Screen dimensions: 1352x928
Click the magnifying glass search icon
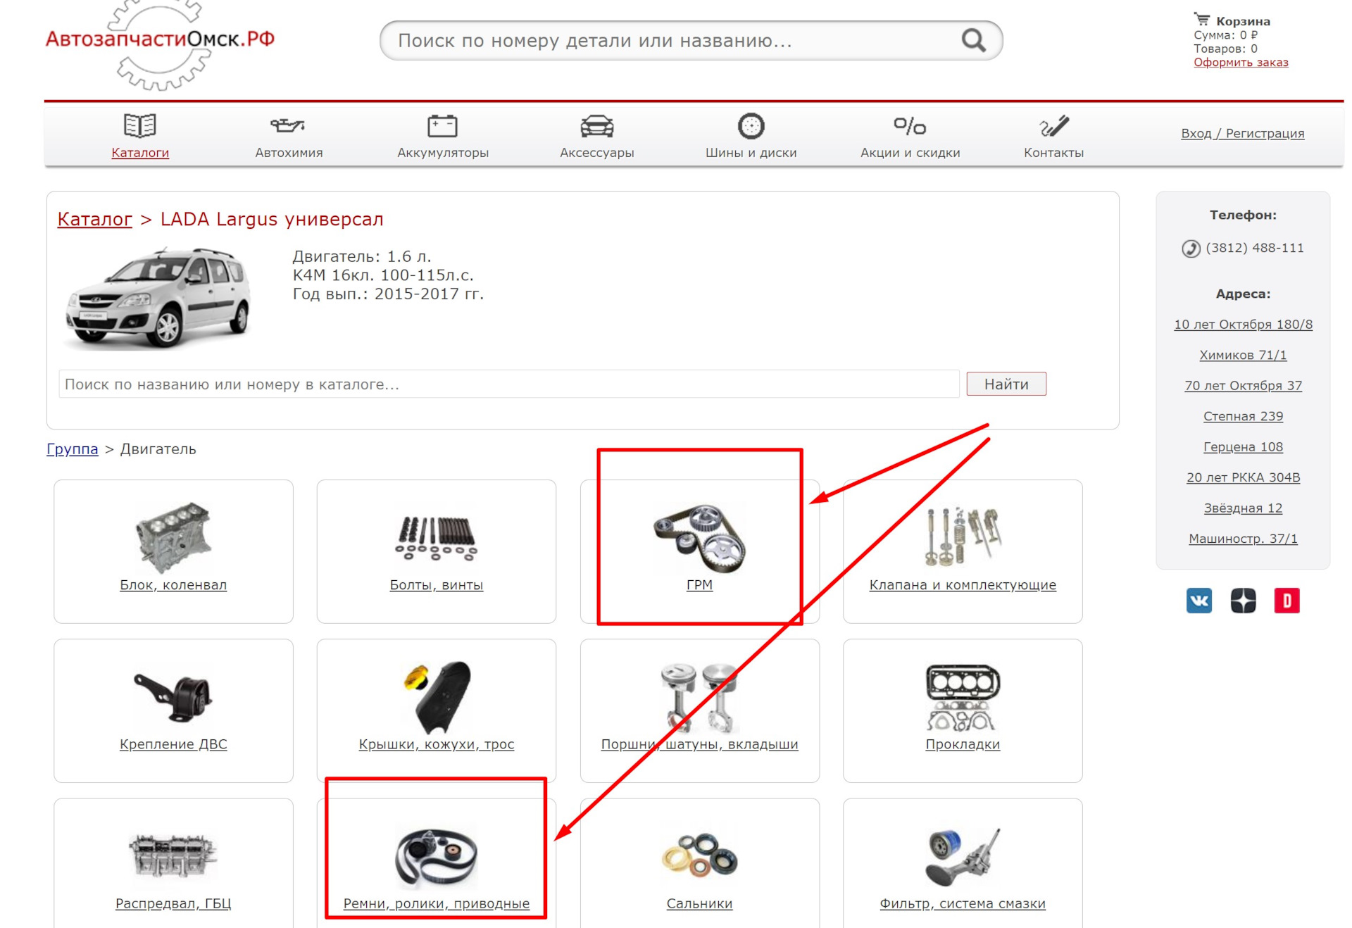(973, 41)
